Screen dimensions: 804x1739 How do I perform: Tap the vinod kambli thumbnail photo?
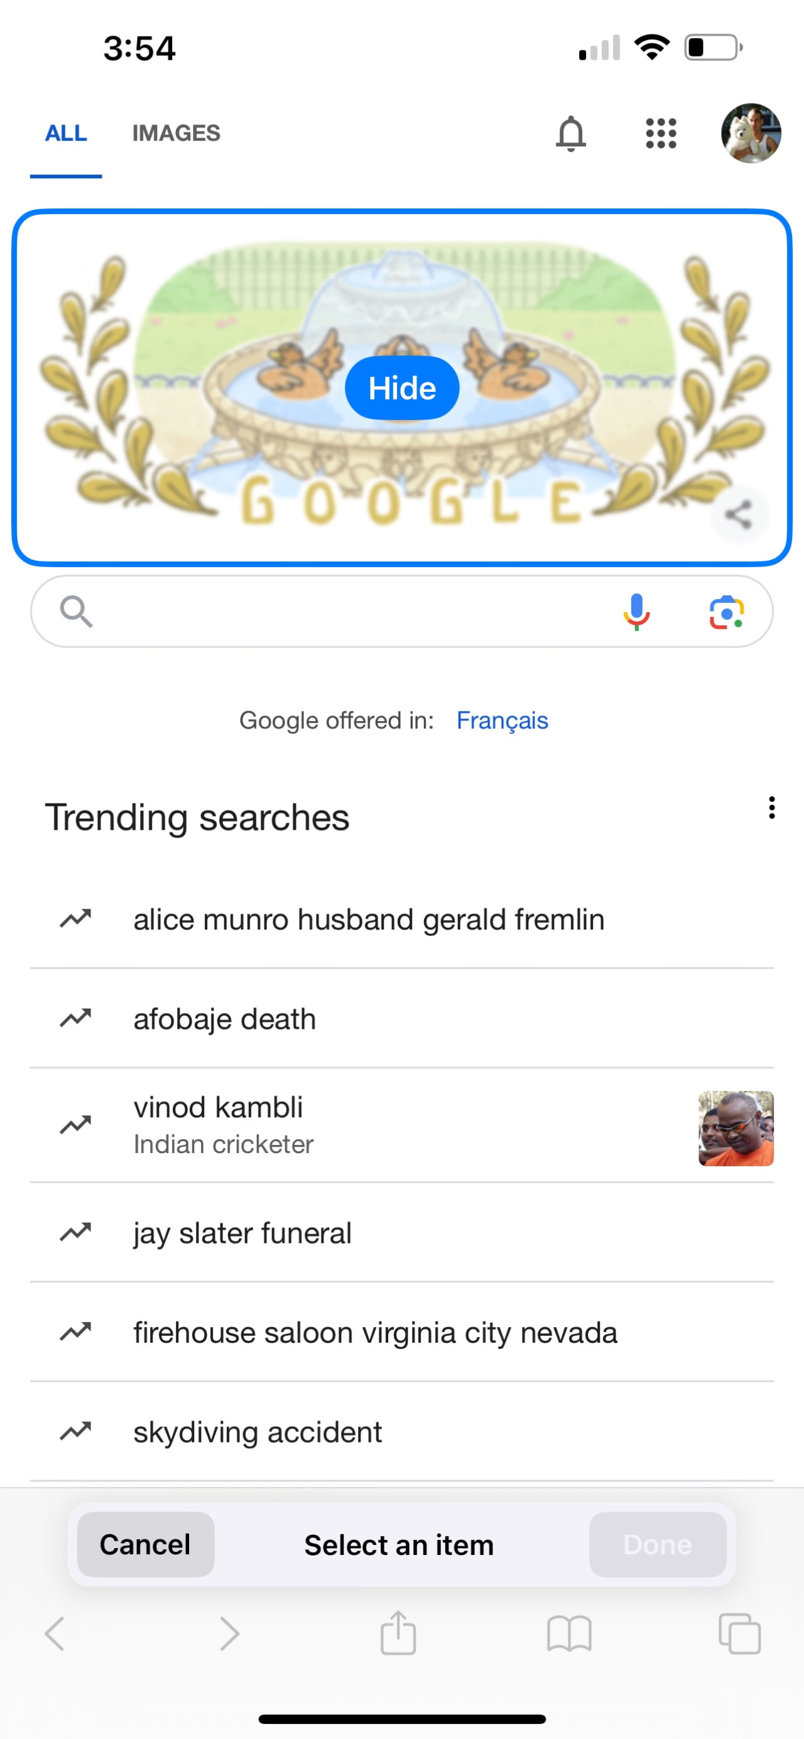(736, 1128)
